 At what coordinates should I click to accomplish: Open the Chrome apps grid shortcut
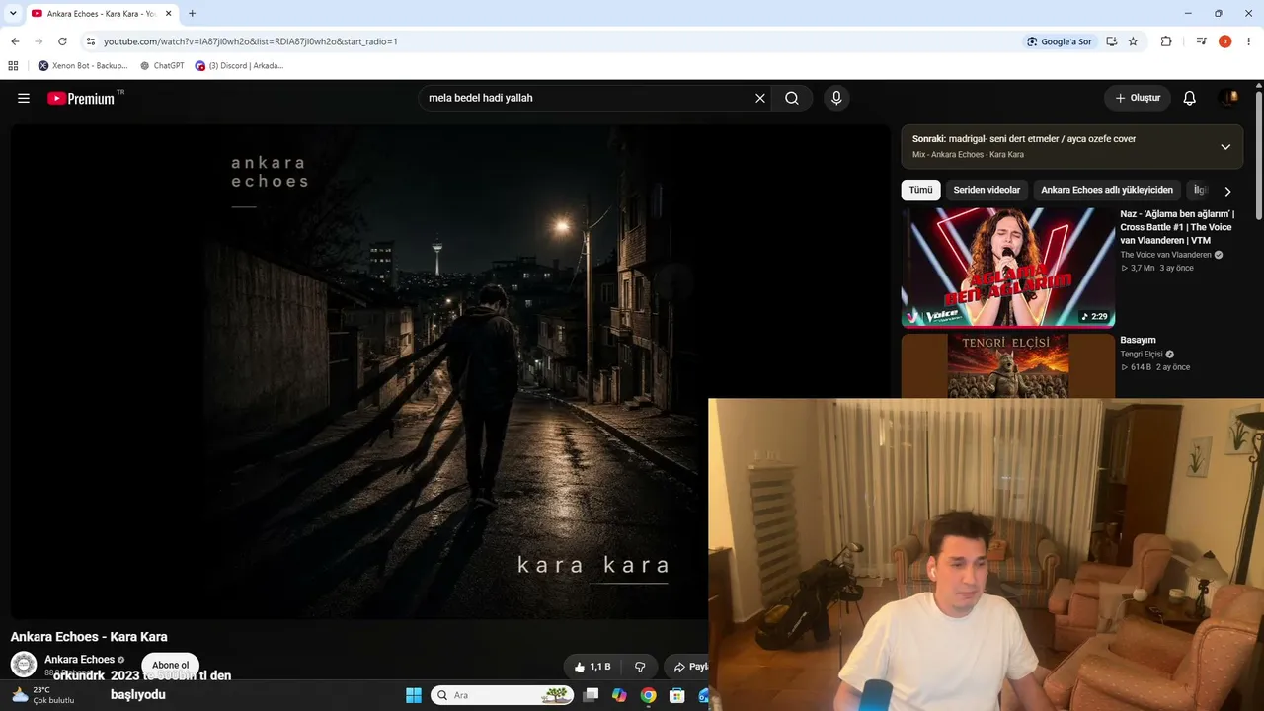point(13,66)
